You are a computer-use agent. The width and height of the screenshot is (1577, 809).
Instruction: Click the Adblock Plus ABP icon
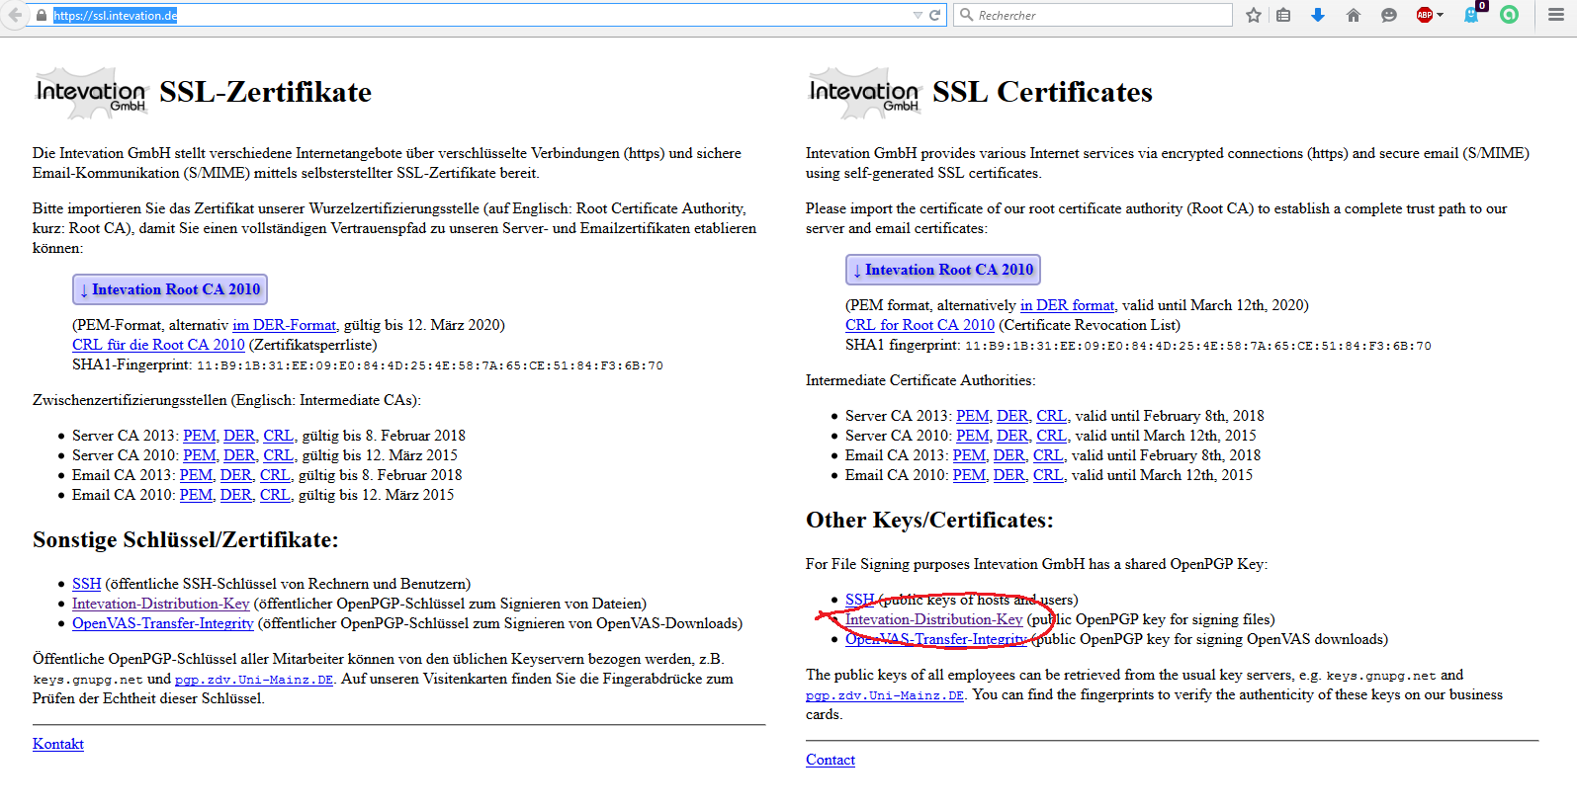coord(1425,16)
